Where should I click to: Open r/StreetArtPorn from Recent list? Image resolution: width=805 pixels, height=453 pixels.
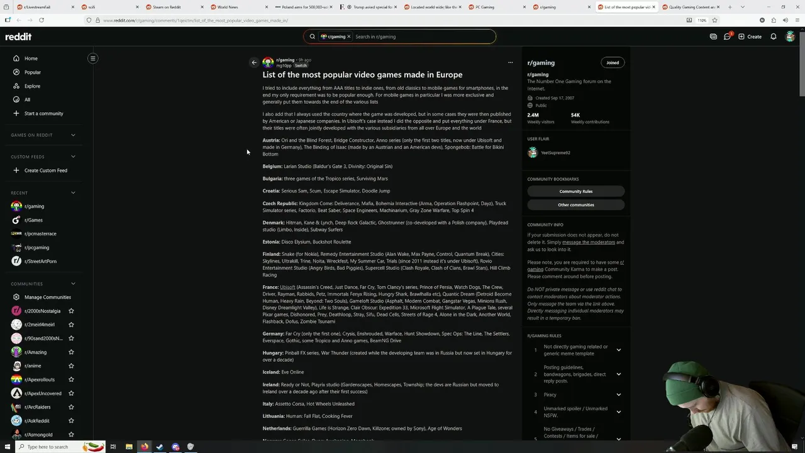40,261
